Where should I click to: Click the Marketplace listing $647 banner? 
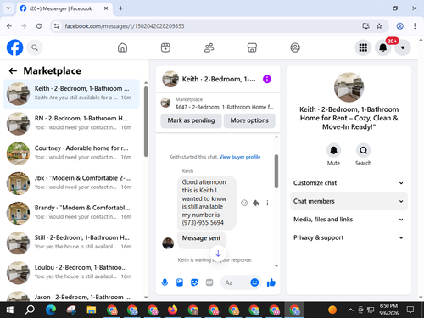tap(218, 103)
